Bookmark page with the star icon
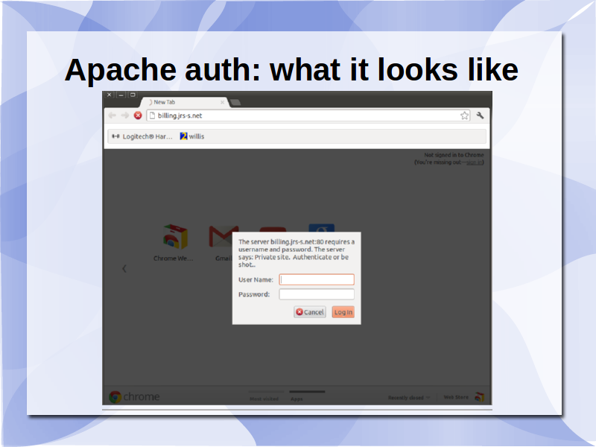 [x=464, y=115]
